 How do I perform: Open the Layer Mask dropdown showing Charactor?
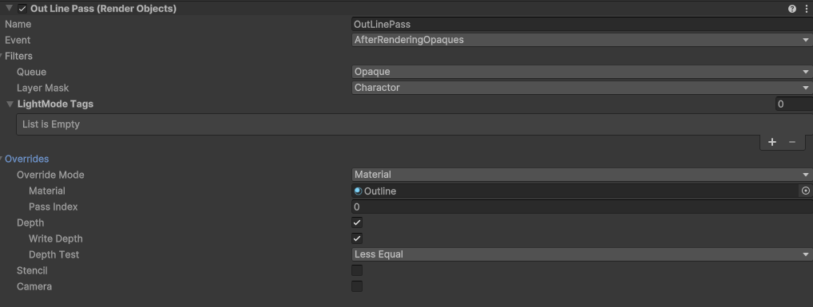click(581, 88)
